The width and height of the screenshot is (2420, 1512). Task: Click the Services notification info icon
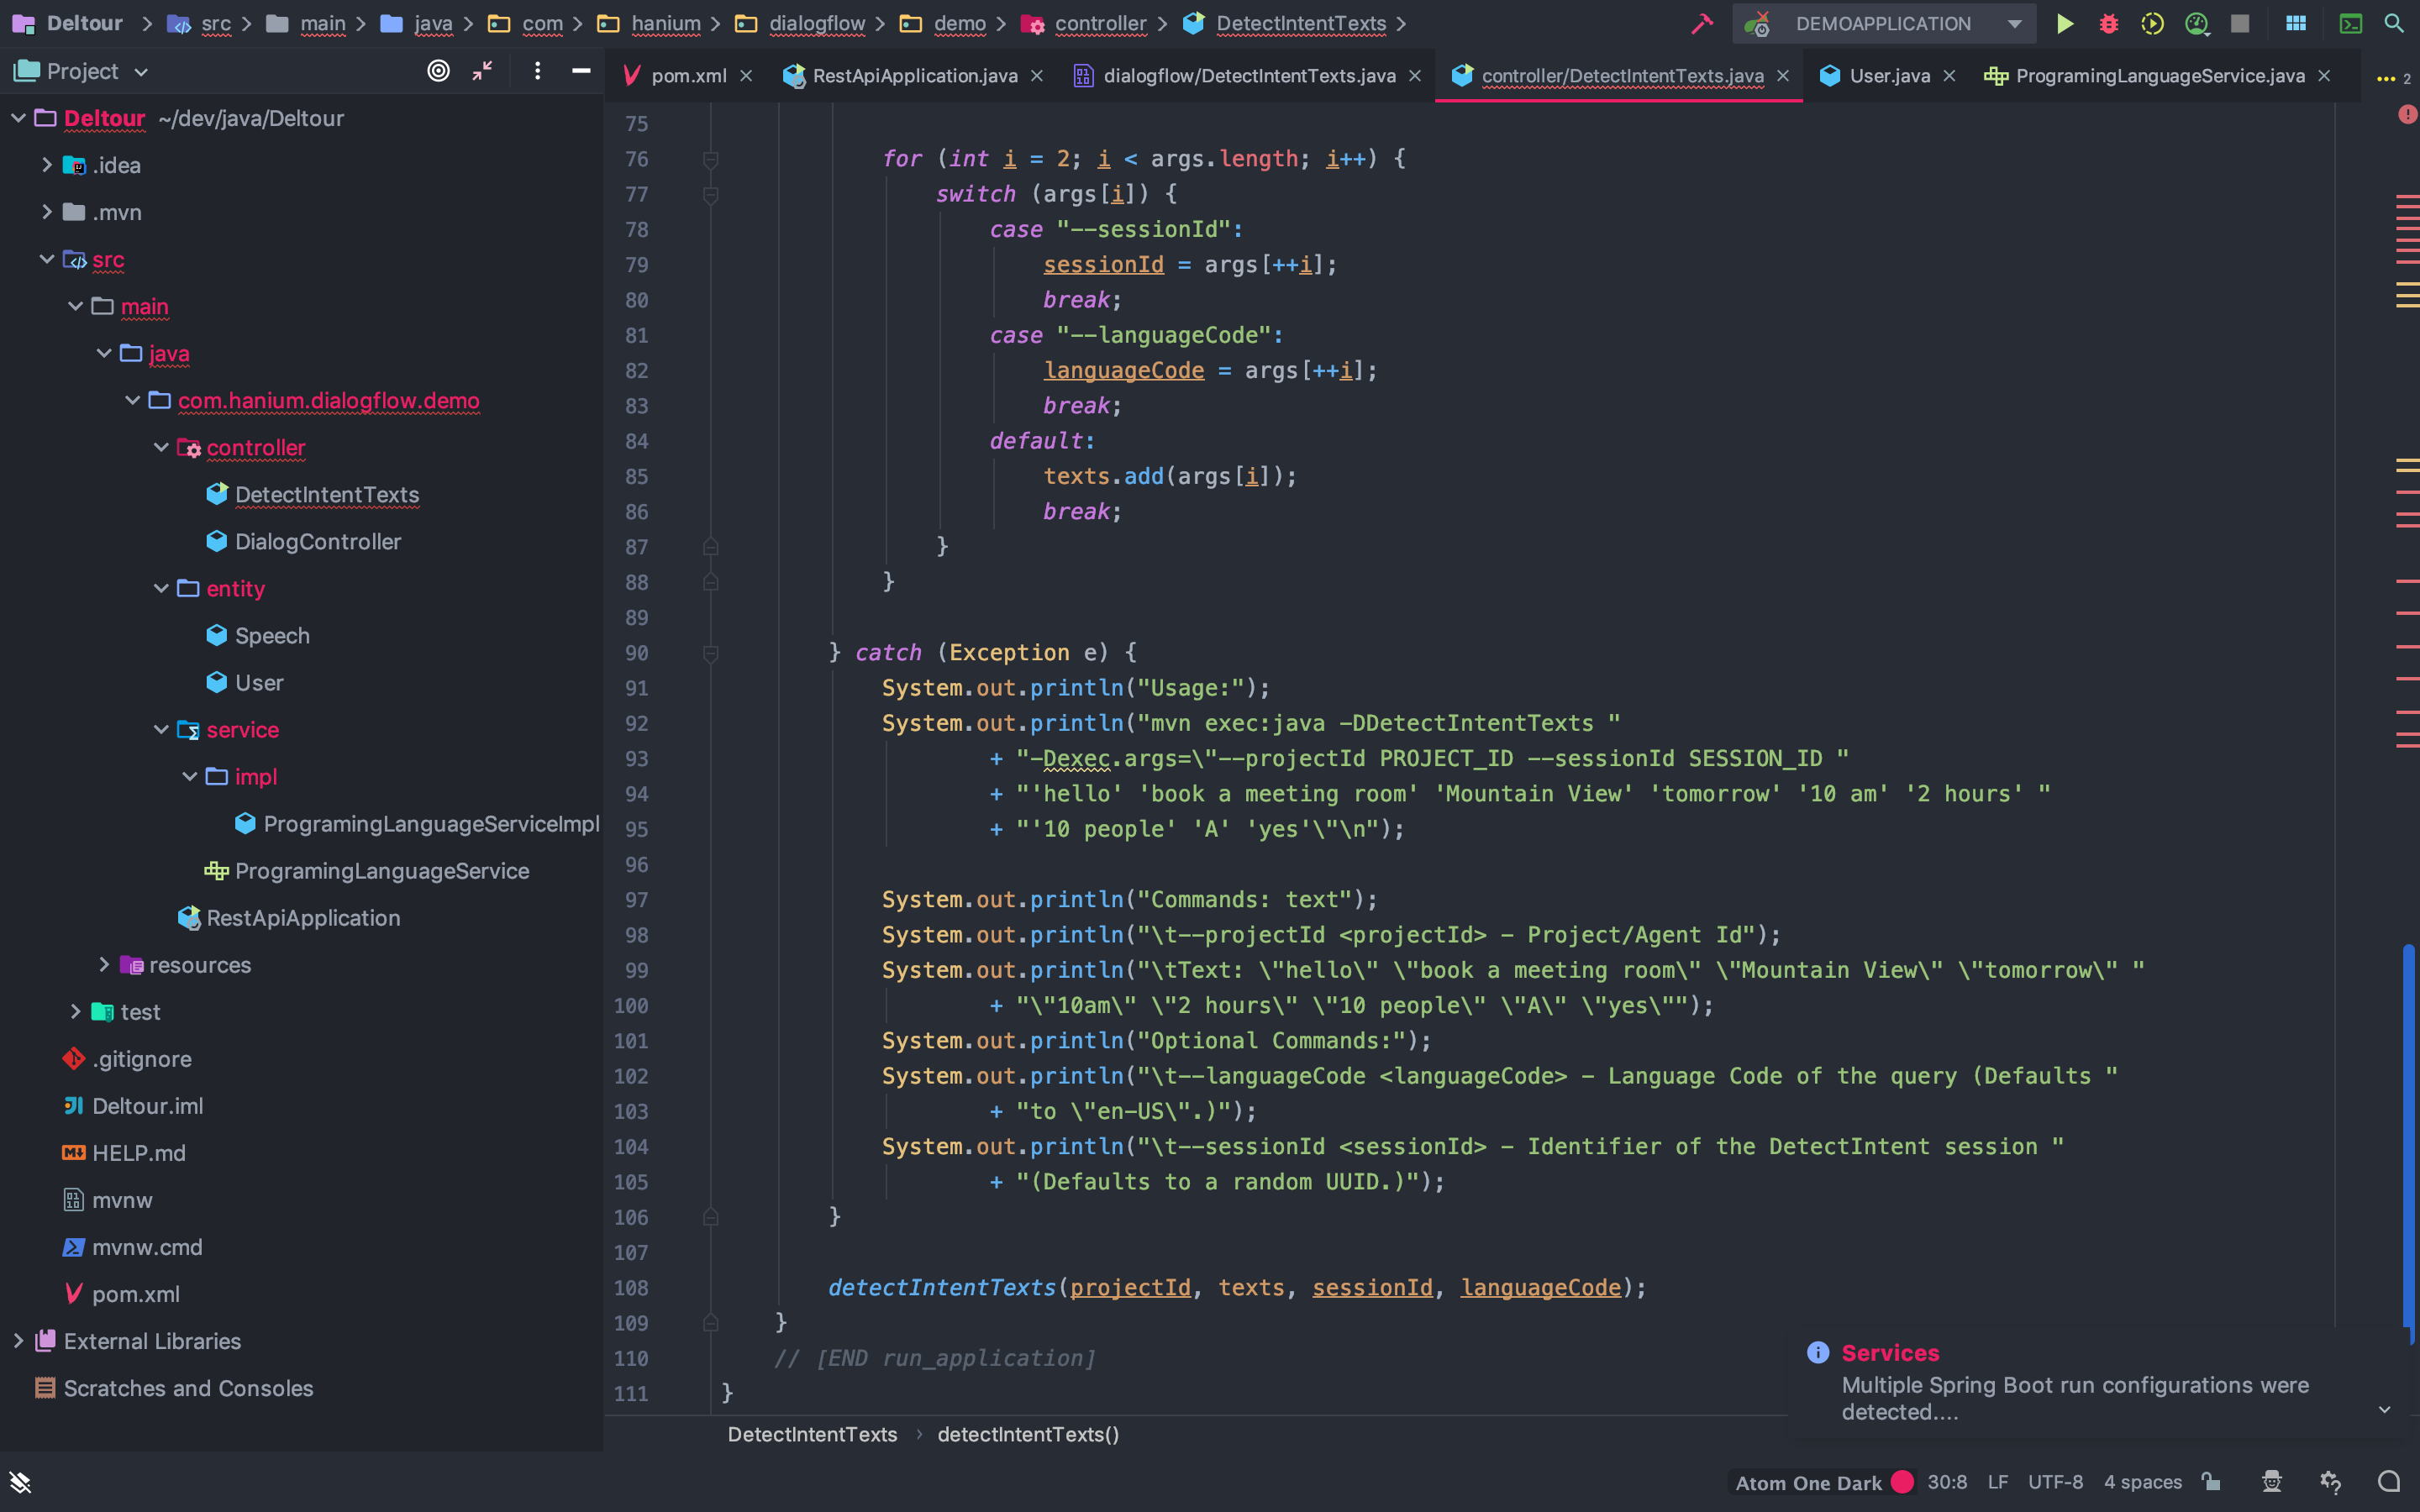point(1818,1353)
